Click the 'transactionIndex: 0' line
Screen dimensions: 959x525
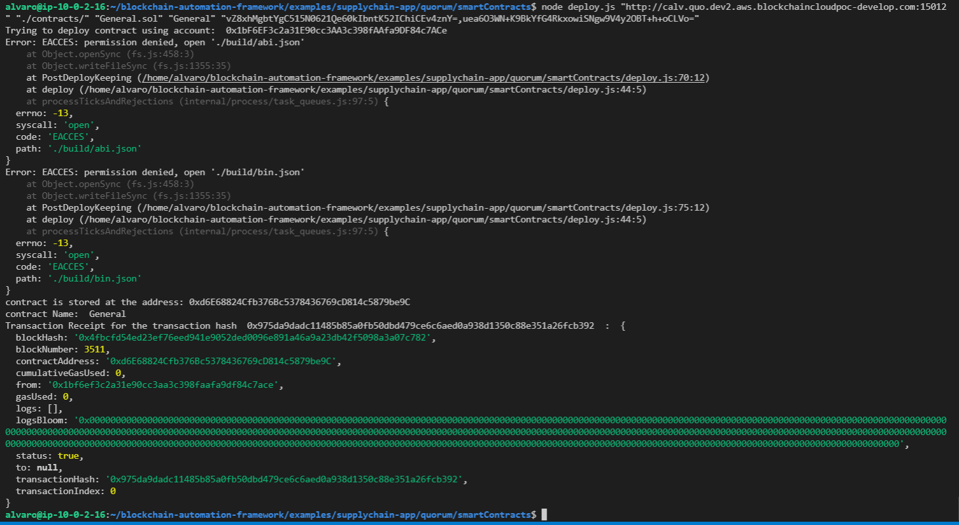pyautogui.click(x=66, y=491)
